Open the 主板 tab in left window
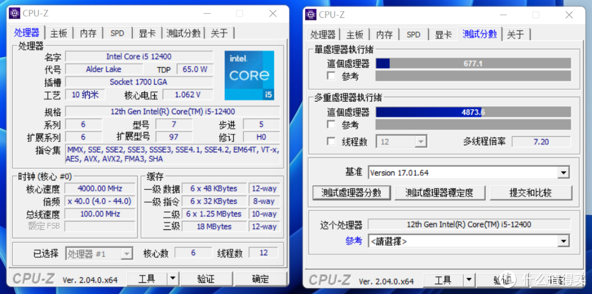 tap(59, 33)
